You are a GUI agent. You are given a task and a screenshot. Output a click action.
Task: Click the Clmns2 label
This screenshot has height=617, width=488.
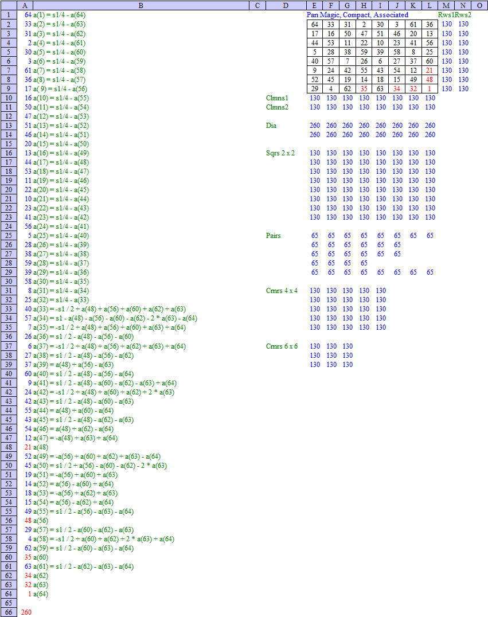click(x=277, y=107)
